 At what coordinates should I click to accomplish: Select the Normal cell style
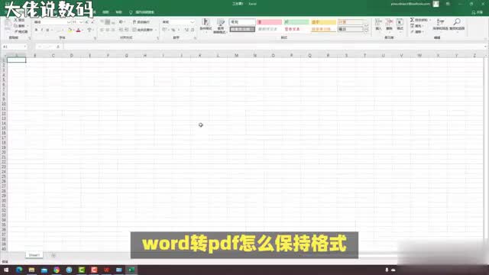(242, 22)
